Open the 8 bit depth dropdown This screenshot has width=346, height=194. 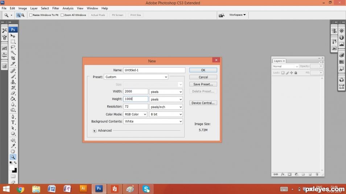click(x=166, y=114)
